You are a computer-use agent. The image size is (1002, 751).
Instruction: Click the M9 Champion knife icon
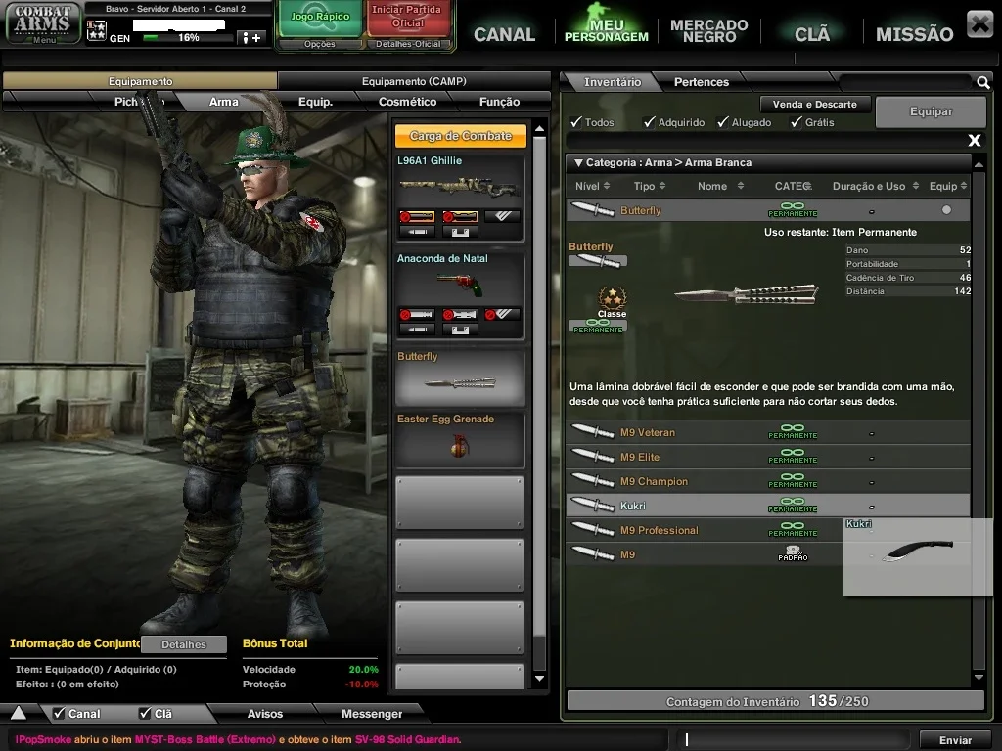click(592, 481)
